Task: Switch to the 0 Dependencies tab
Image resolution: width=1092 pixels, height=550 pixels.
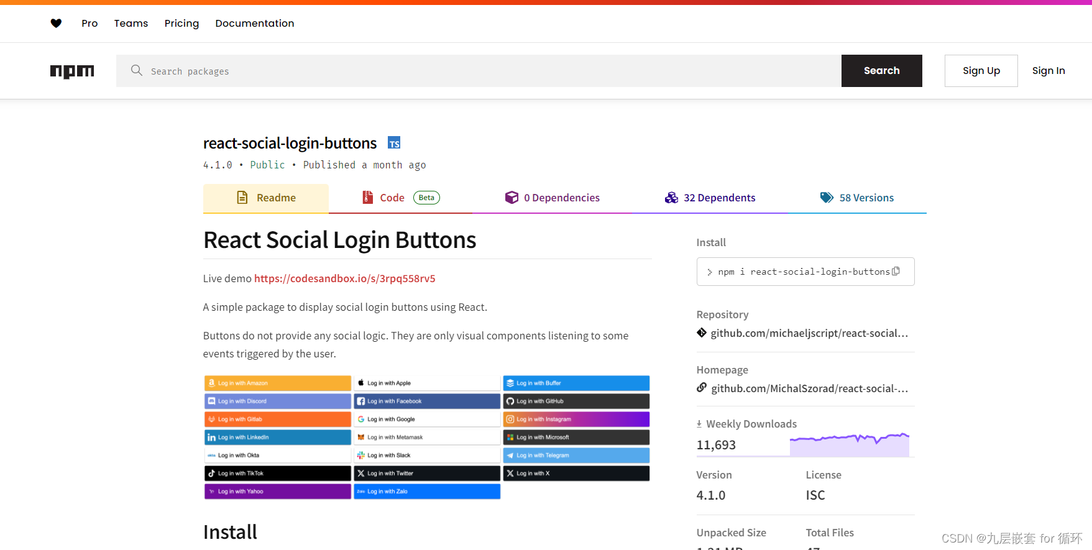Action: point(553,198)
